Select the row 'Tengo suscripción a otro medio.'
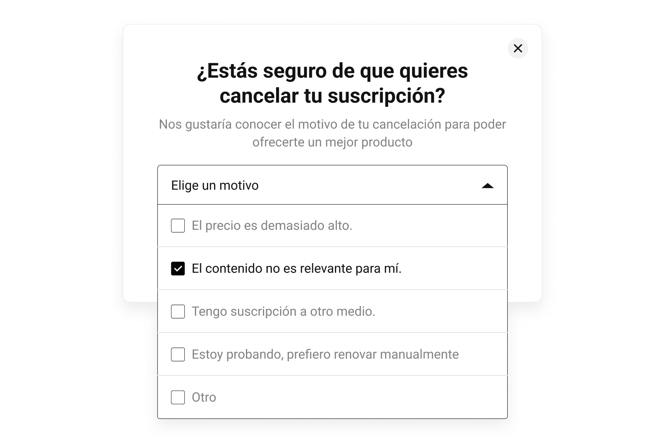665x443 pixels. click(333, 311)
